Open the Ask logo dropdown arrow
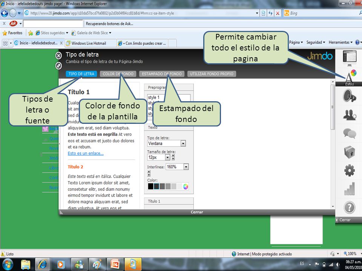This screenshot has width=362, height=271. [20, 23]
